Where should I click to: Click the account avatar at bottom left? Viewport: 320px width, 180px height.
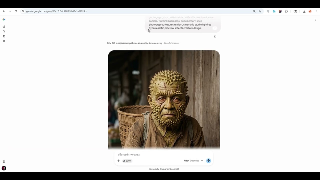point(4,168)
